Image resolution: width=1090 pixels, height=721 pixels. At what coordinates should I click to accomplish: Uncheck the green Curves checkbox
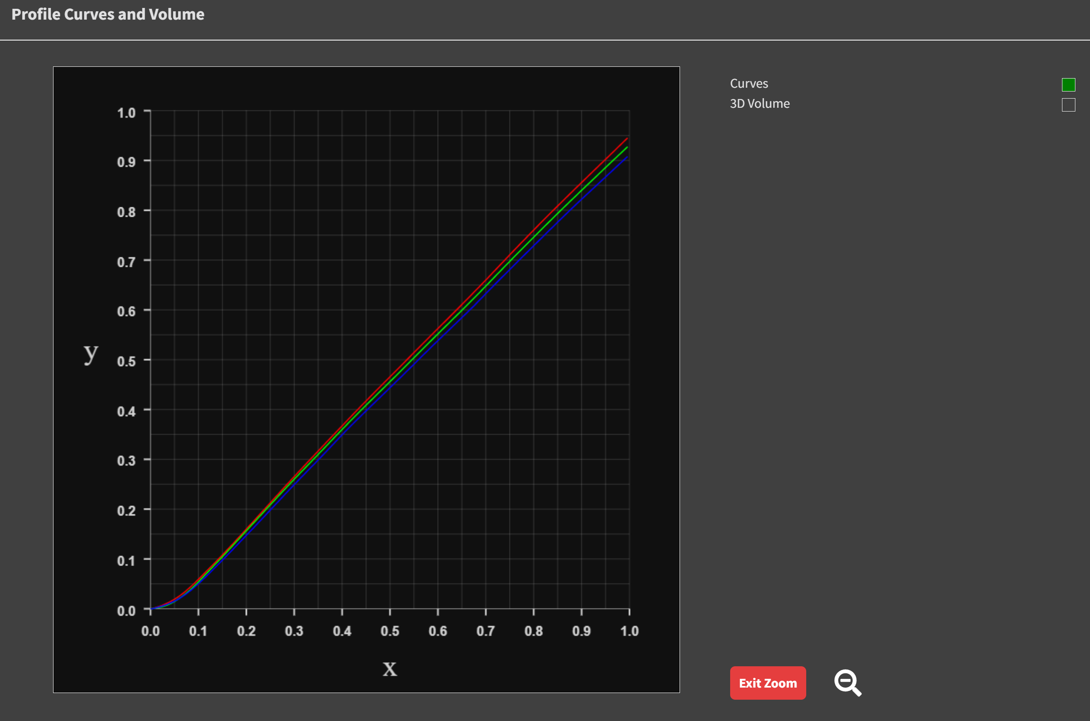point(1068,85)
